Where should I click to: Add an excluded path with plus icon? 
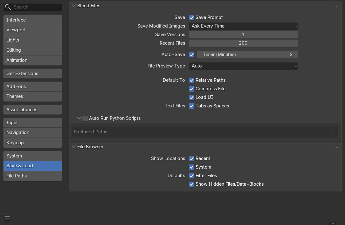coord(333,132)
